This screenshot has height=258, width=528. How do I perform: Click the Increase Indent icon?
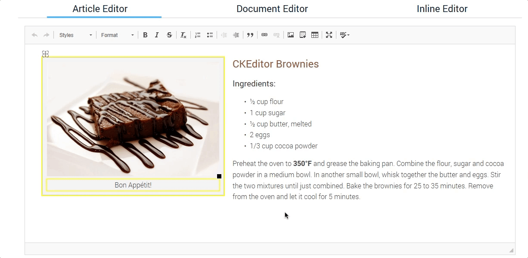tap(236, 35)
